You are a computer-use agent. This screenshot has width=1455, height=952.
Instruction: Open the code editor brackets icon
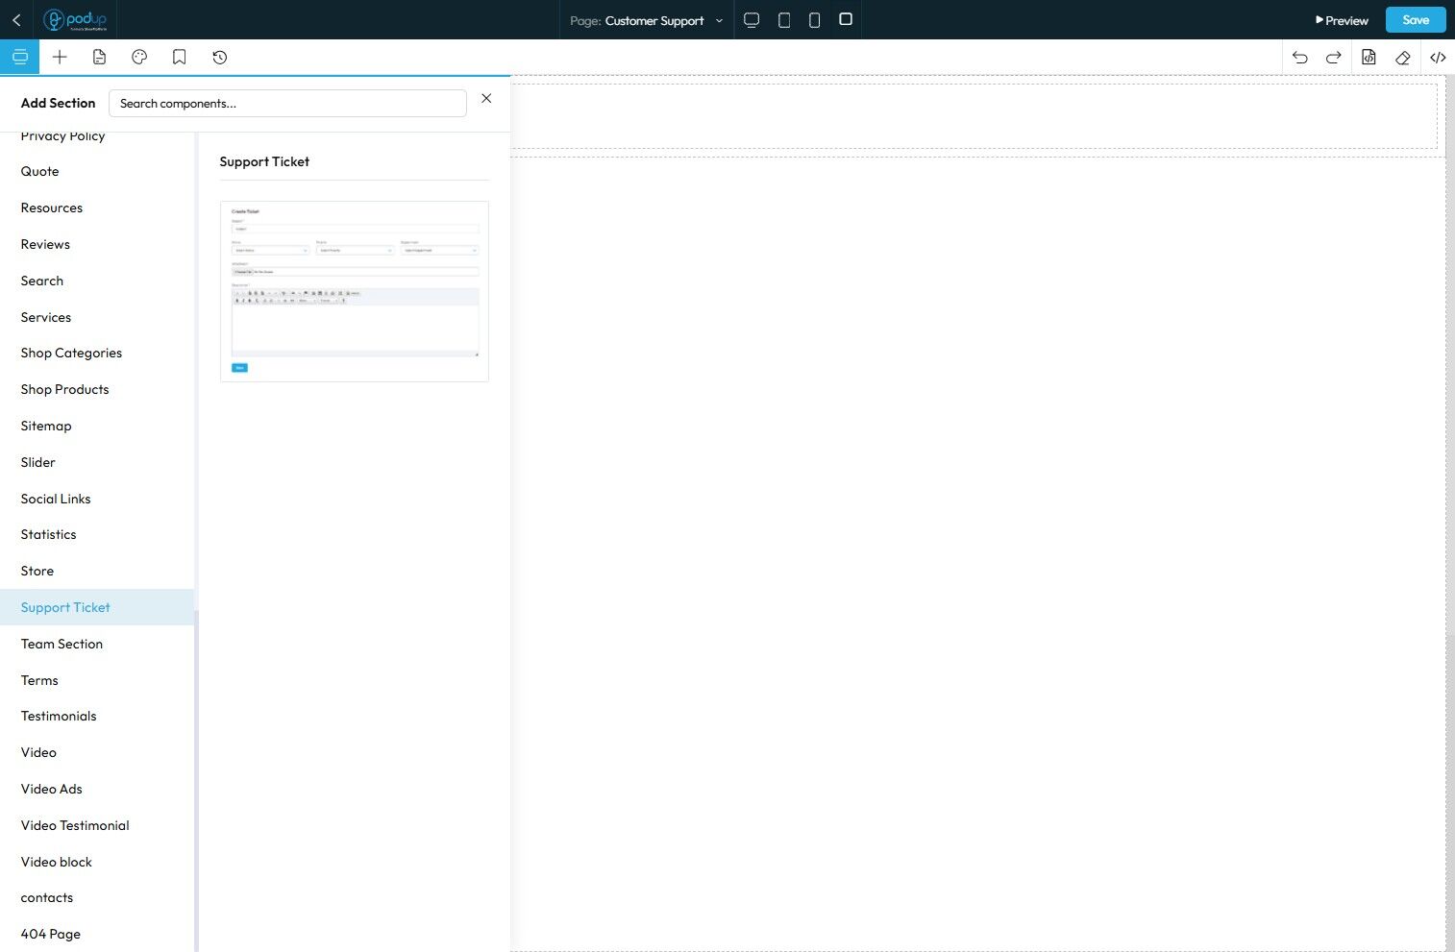[x=1438, y=58]
